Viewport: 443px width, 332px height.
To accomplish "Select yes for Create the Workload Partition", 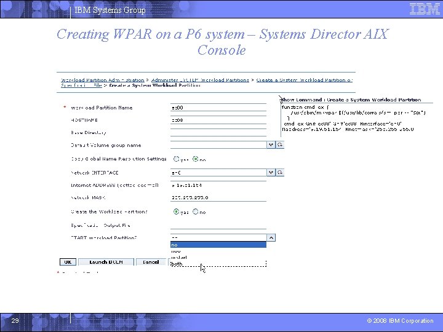I will pyautogui.click(x=177, y=211).
